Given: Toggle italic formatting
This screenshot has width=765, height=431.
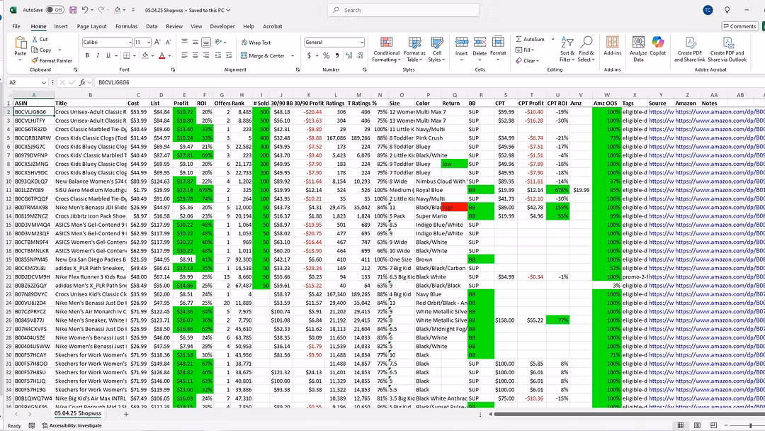Looking at the screenshot, I should coord(96,55).
